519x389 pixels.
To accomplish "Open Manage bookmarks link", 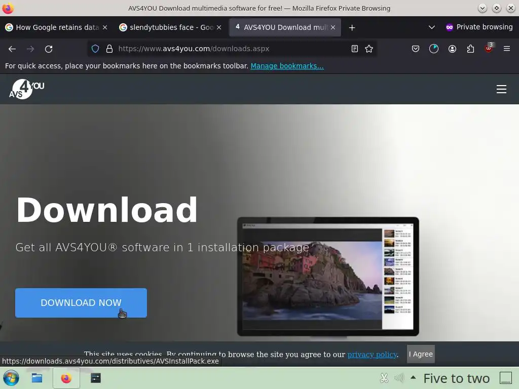I will (x=287, y=66).
